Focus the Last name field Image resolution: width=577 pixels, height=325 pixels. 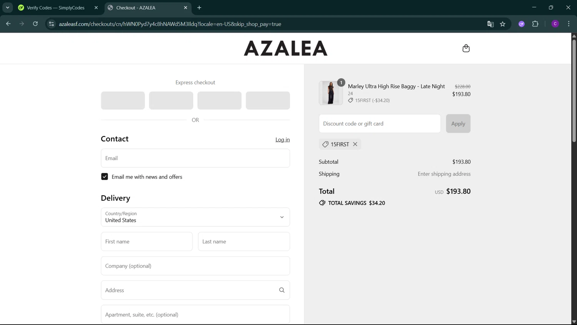[x=244, y=241]
